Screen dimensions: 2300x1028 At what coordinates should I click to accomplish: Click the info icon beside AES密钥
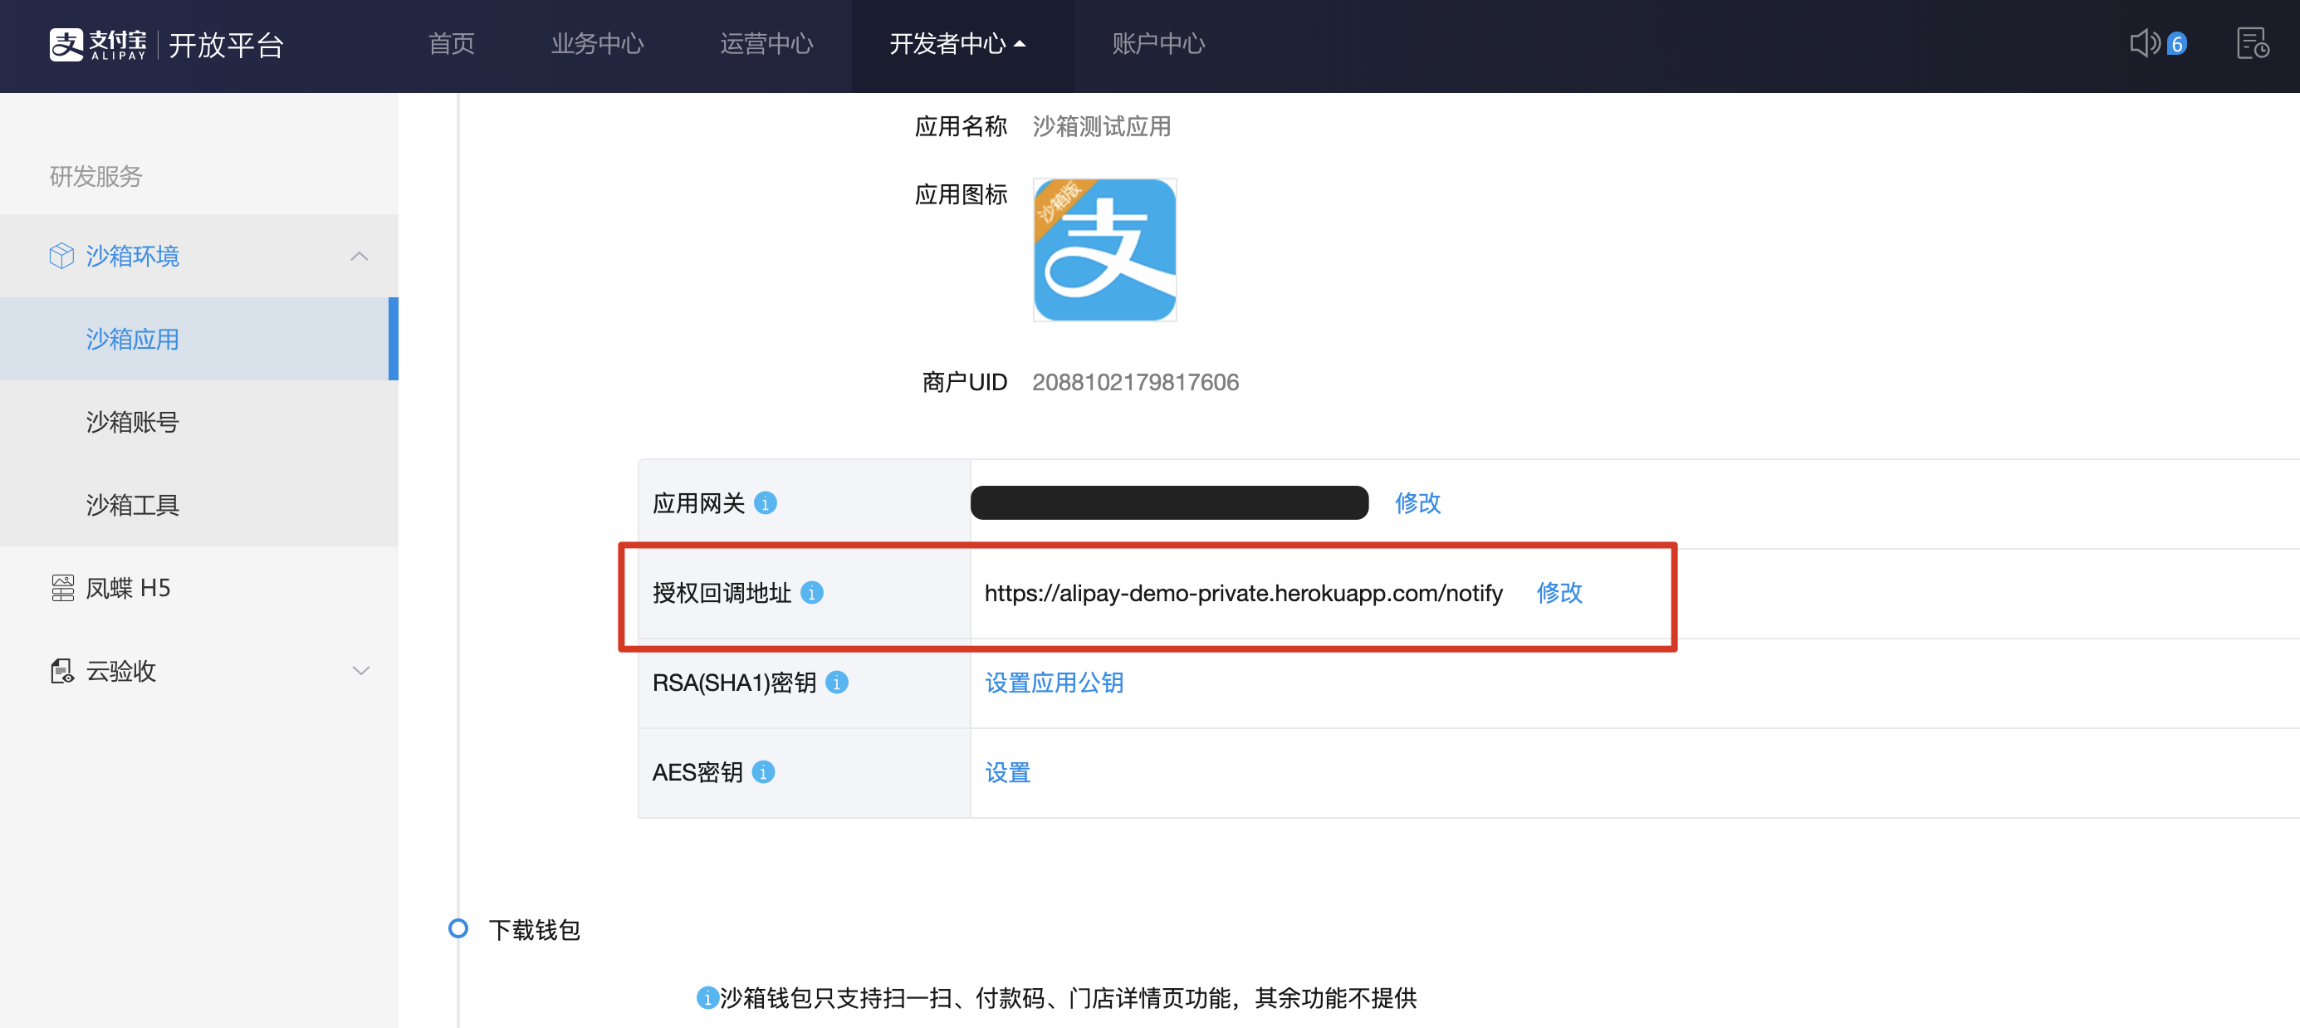[x=762, y=772]
